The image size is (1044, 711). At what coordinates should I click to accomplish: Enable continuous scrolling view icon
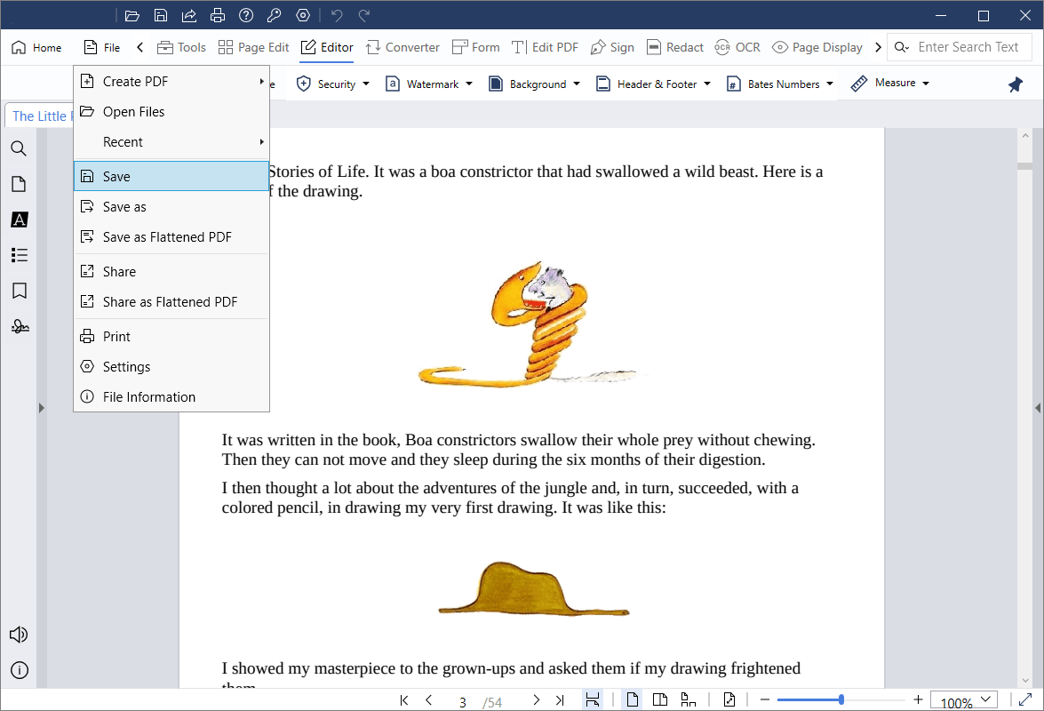688,699
